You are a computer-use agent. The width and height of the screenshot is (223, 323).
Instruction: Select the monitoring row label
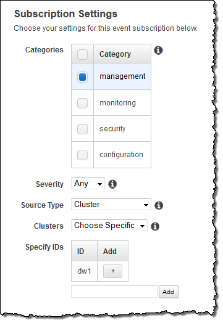118,103
